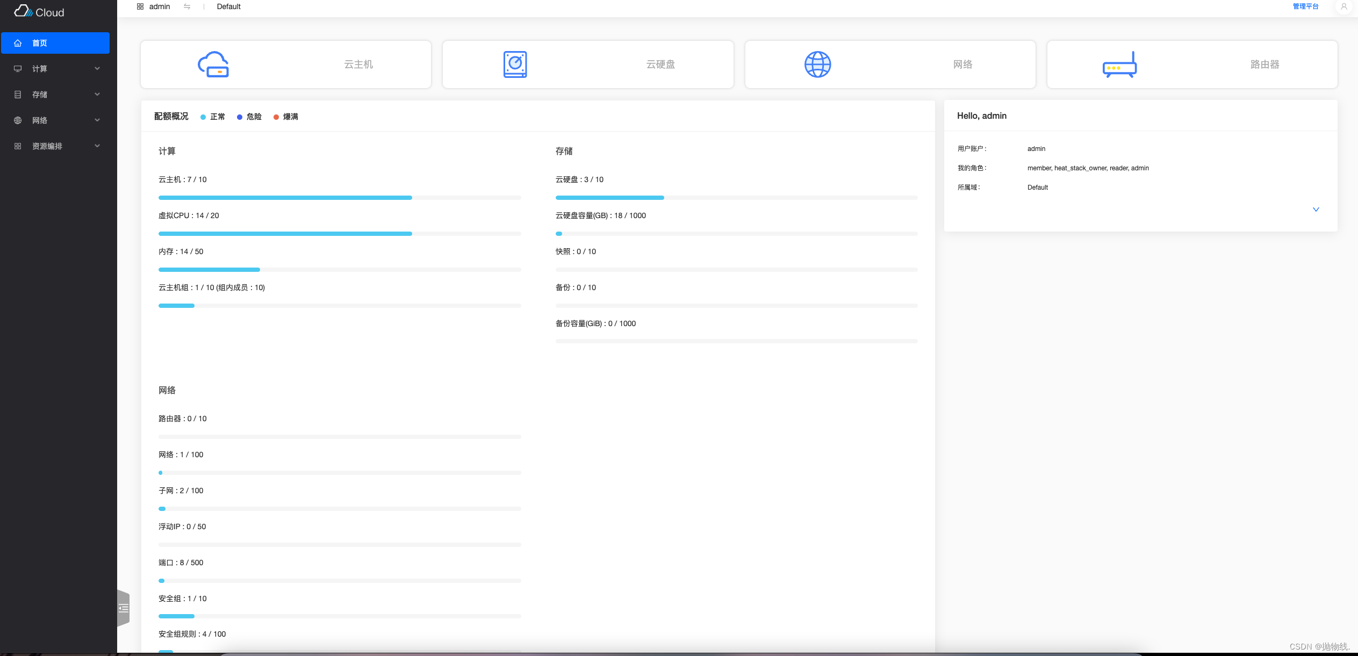Viewport: 1358px width, 656px height.
Task: Open the 网络 globe icon card
Action: [817, 64]
